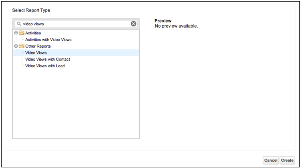Cancel the report type dialog
Viewport: 301px width, 168px height.
pos(271,160)
